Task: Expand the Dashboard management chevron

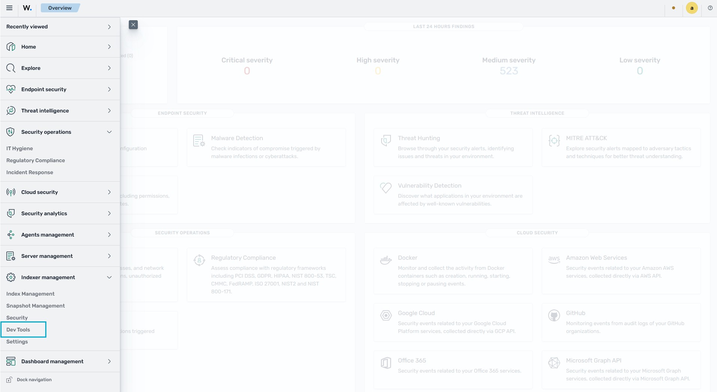Action: click(109, 361)
